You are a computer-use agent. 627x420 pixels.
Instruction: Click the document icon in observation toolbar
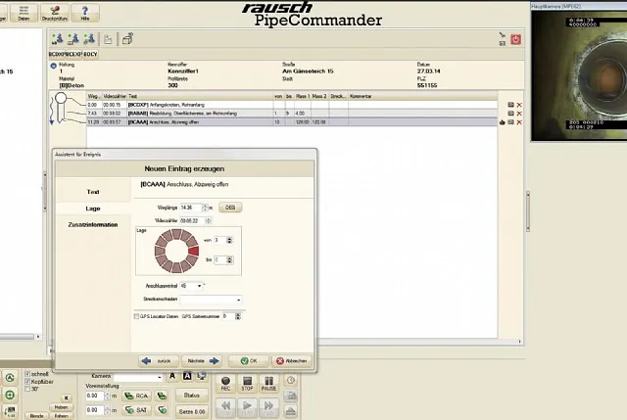click(108, 39)
